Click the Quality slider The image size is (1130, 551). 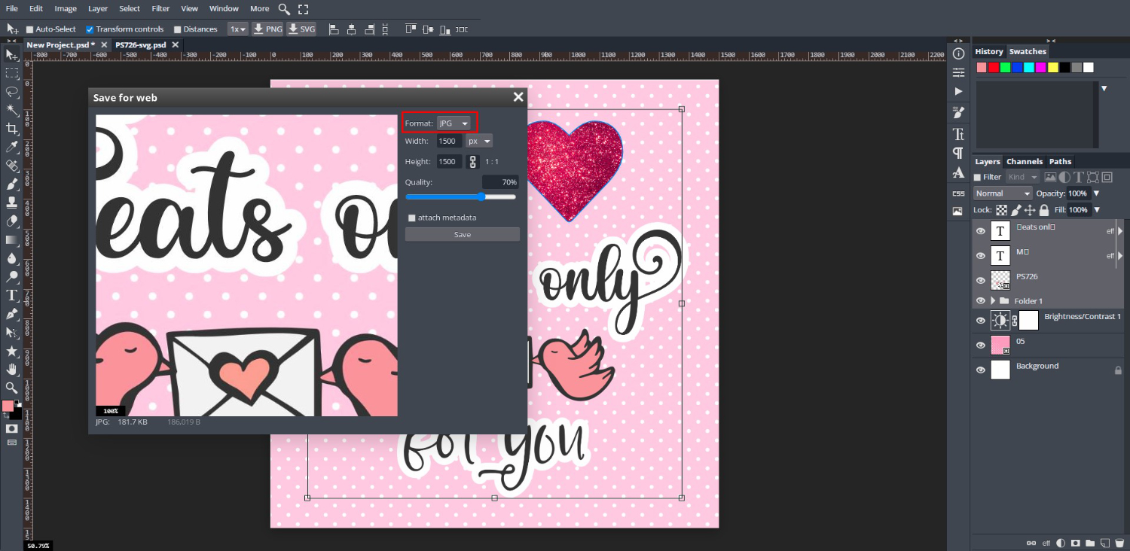461,196
